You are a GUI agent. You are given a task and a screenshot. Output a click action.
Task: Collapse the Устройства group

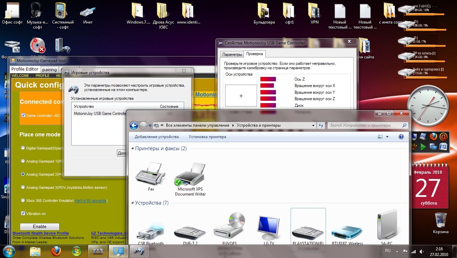(x=132, y=203)
